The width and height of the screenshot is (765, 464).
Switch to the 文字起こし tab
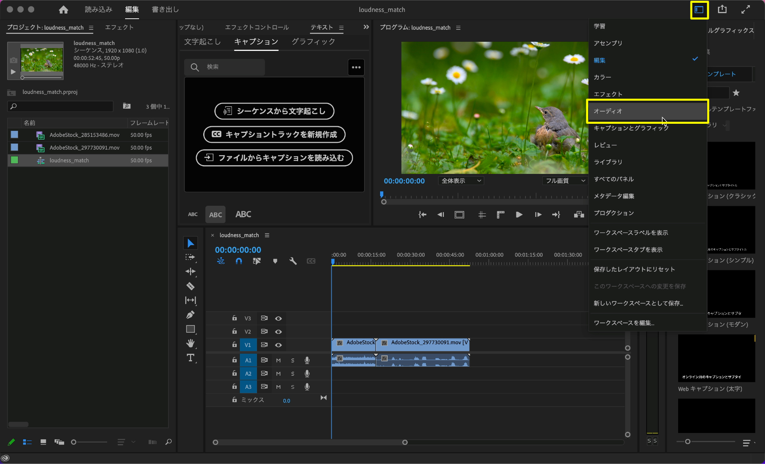pos(202,42)
